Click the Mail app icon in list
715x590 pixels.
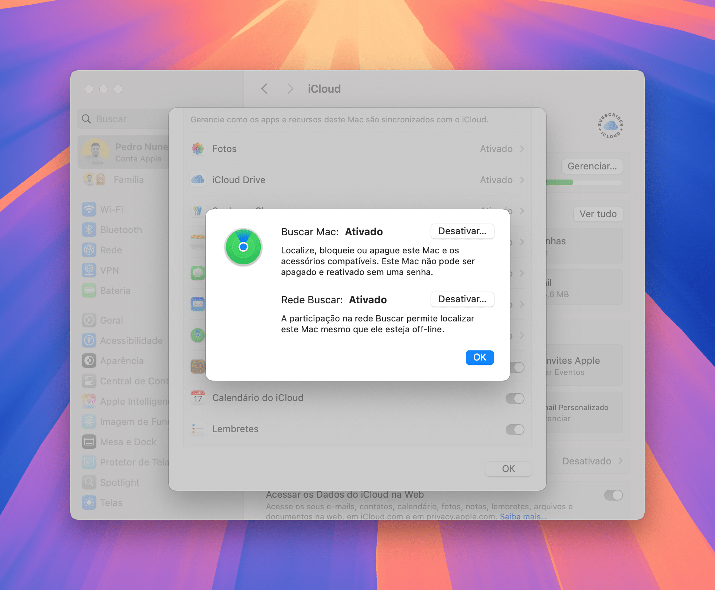coord(198,304)
